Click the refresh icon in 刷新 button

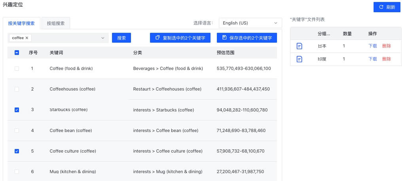pos(381,7)
